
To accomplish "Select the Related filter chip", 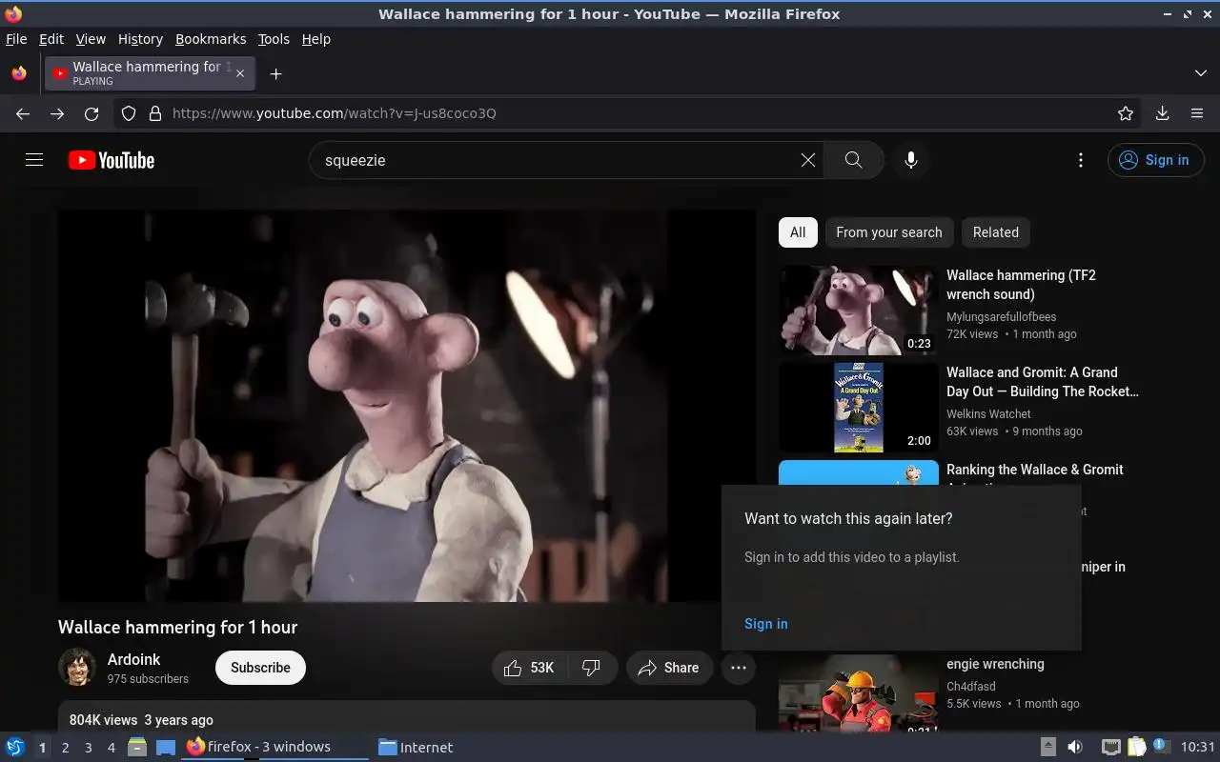I will coord(996,232).
